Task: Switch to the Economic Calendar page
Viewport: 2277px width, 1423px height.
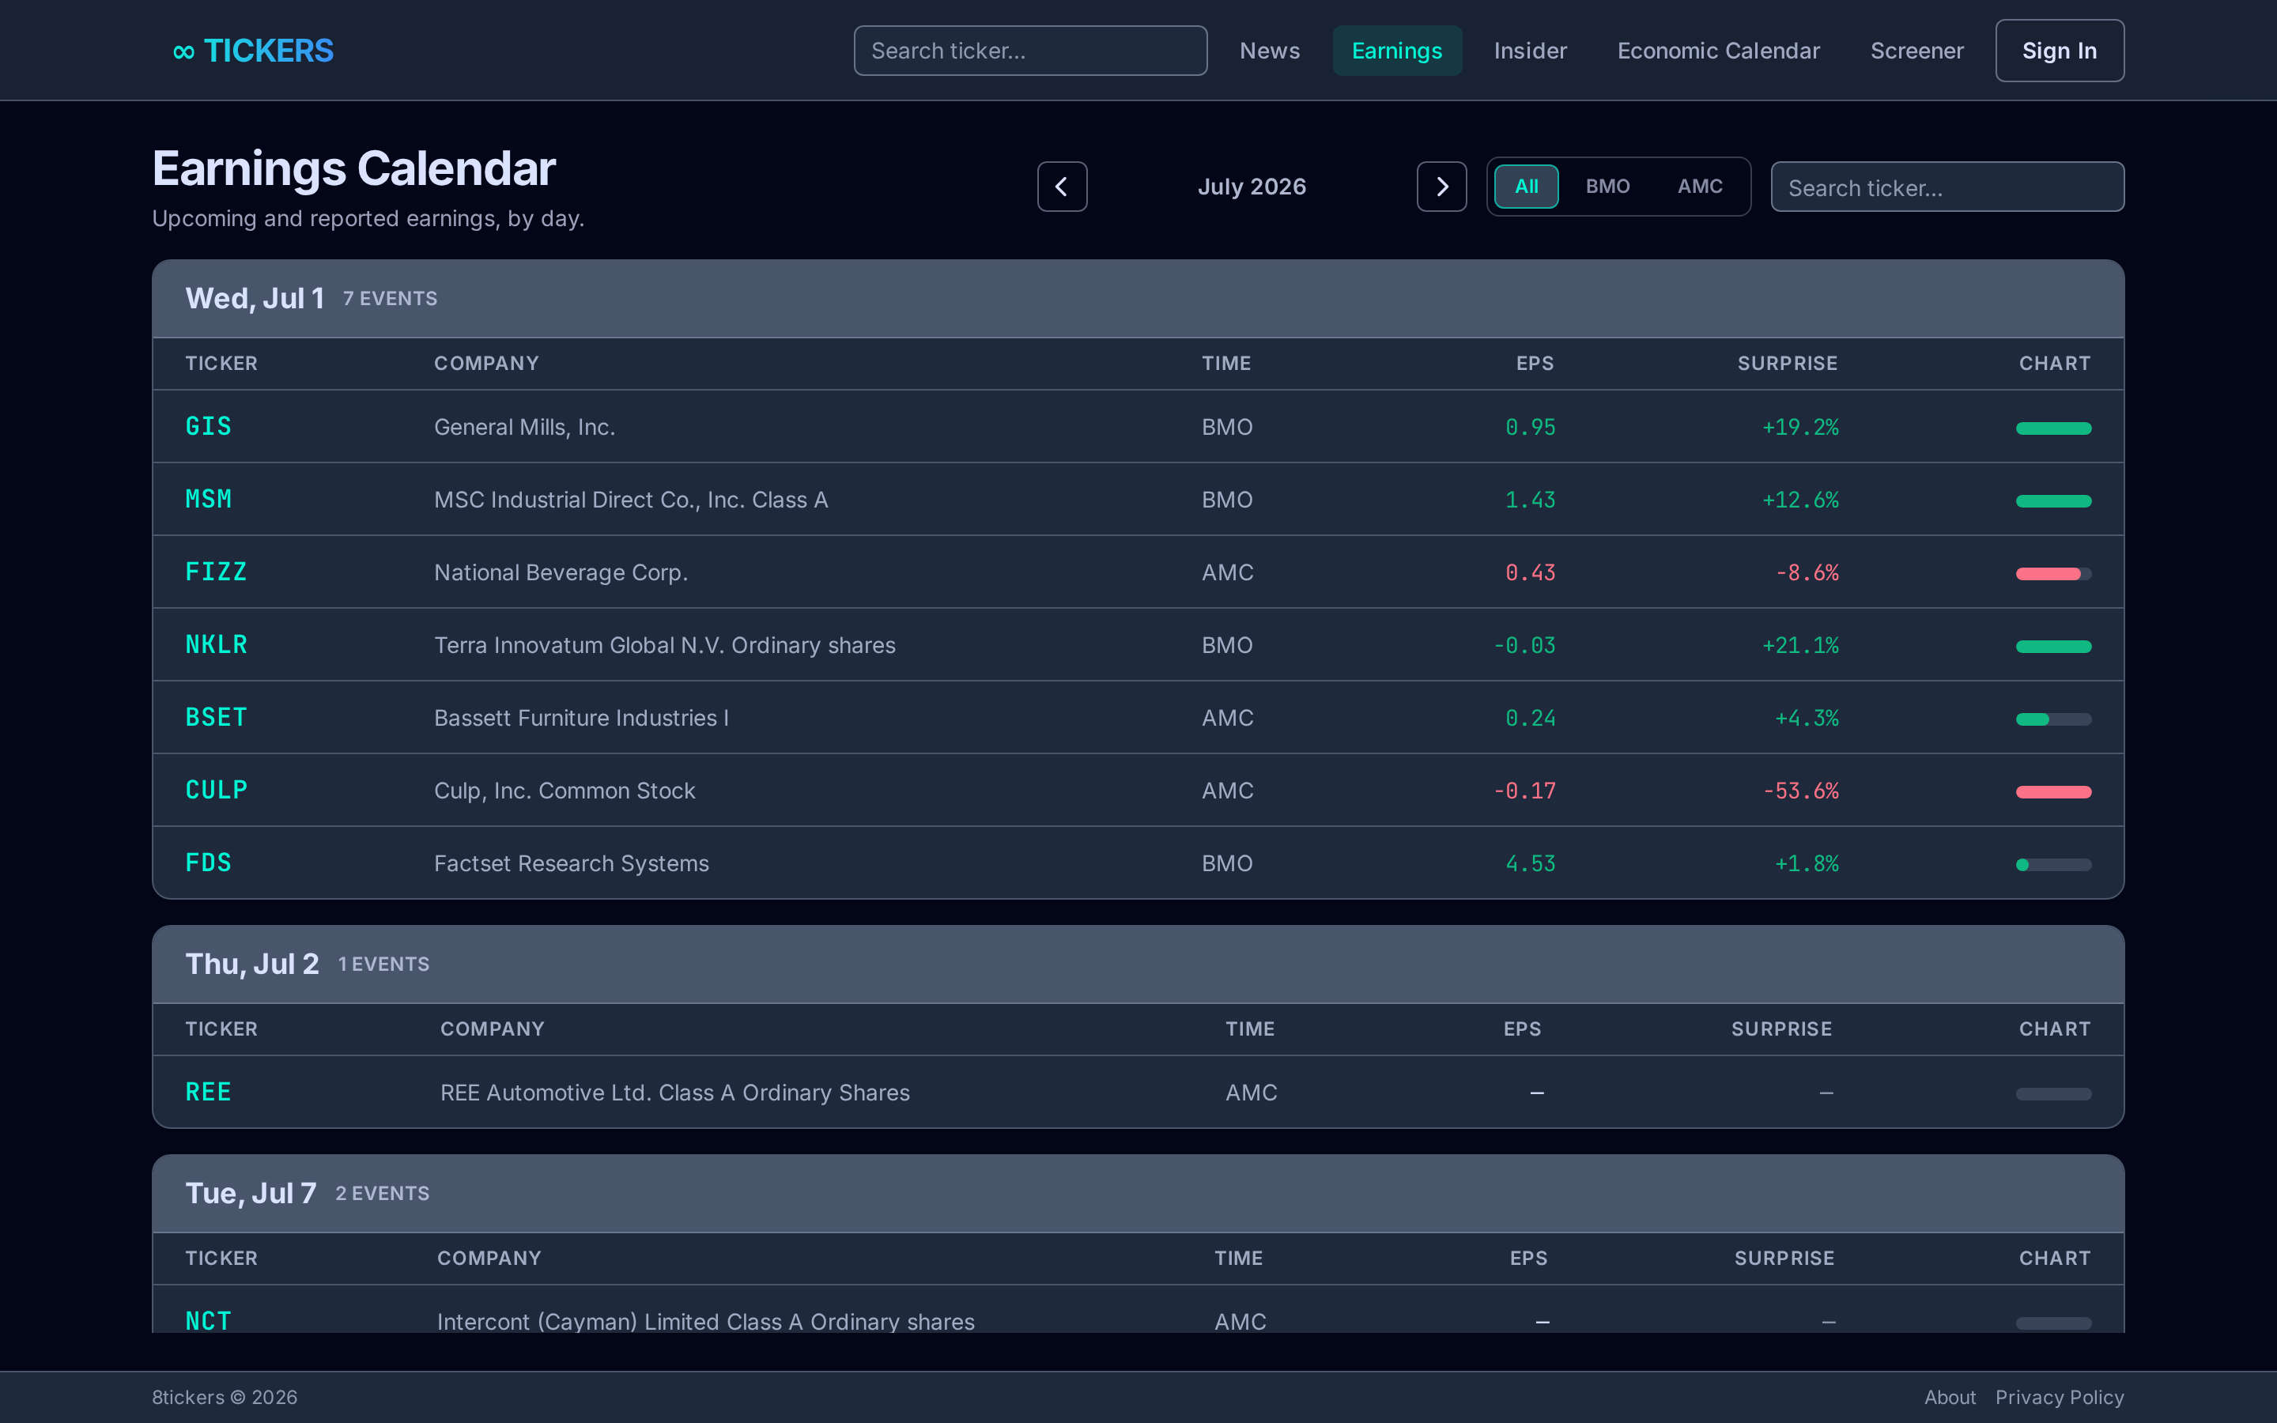Action: 1718,51
